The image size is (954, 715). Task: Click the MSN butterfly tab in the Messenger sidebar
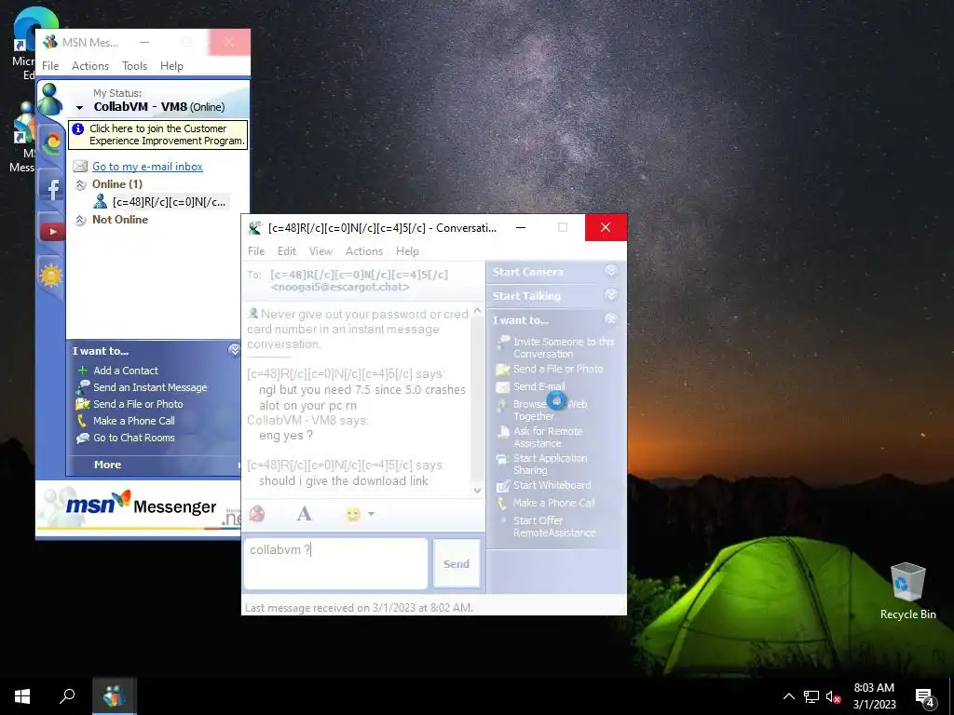click(x=52, y=143)
